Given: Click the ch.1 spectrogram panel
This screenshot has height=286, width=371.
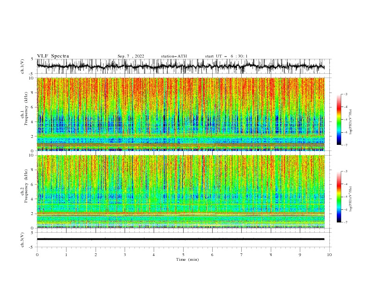Looking at the screenshot, I should 180,114.
